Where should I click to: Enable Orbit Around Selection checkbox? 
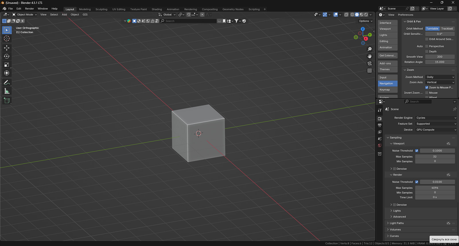click(427, 39)
